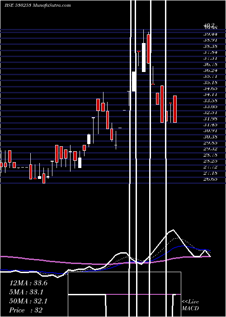226x317 pixels.
Task: Click the 50MA : 32.1 readout
Action: click(28, 301)
